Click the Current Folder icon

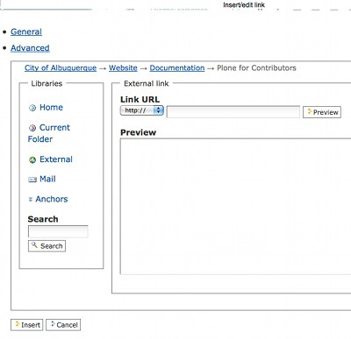(x=32, y=128)
